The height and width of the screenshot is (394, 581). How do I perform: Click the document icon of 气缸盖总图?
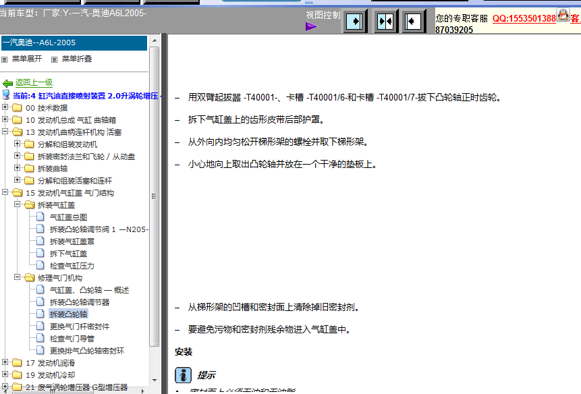point(40,217)
